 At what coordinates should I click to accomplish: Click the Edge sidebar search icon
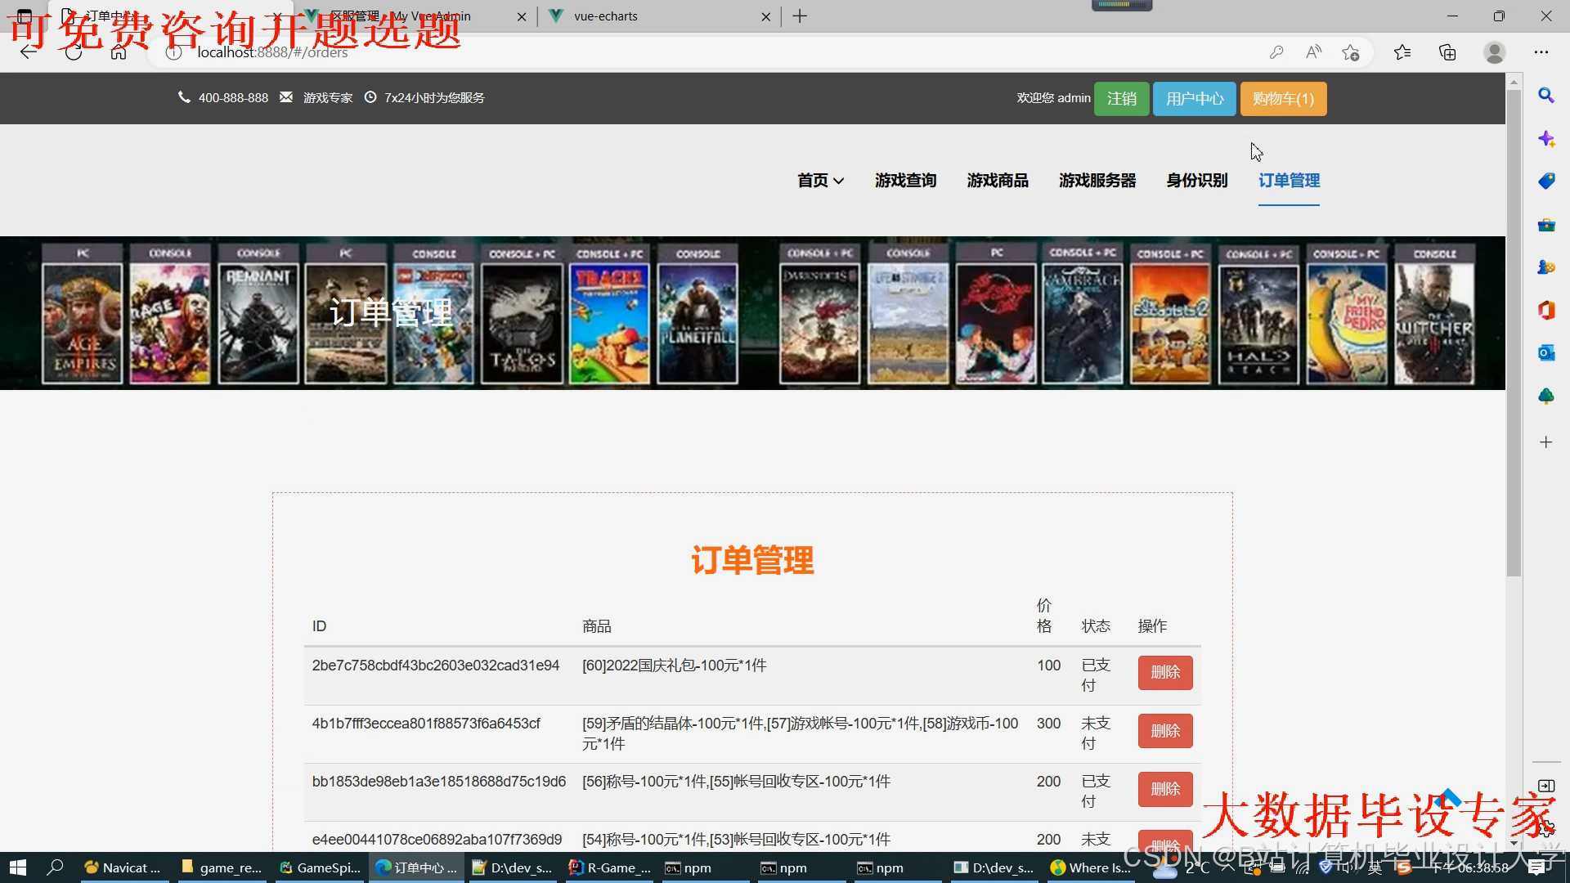(x=1545, y=96)
